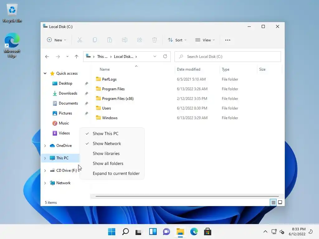Click 'This ...' breadcrumb in address bar

point(102,57)
